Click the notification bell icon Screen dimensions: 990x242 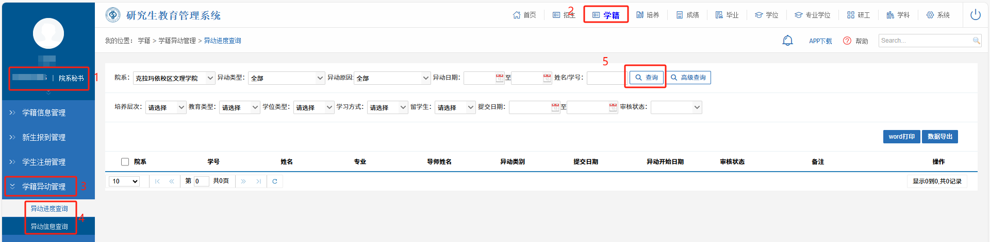tap(787, 41)
